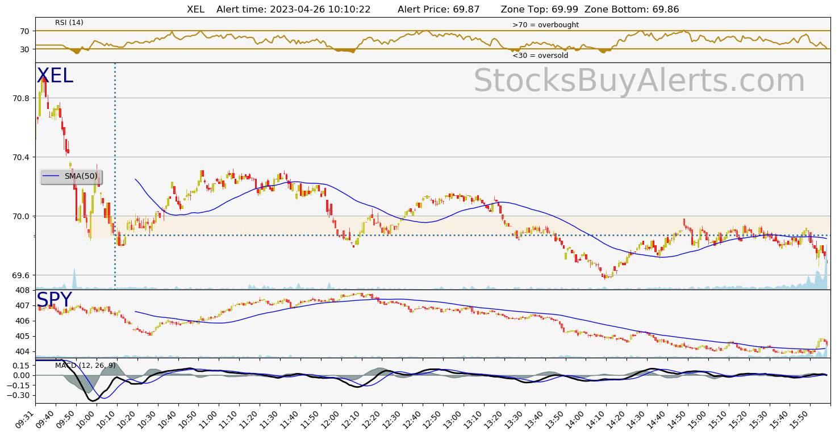This screenshot has height=436, width=839.
Task: Click the '>70 = overbought' annotation
Action: coord(545,25)
